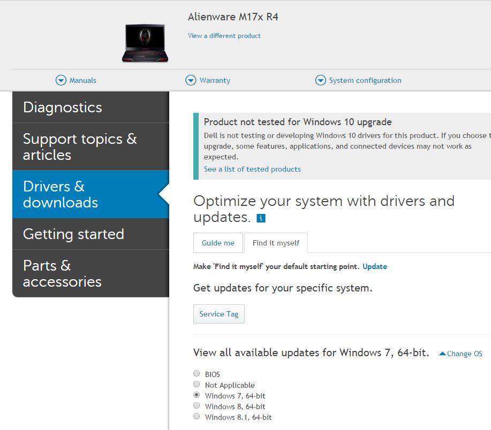
Task: Switch to the Find it myself tab
Action: 276,243
